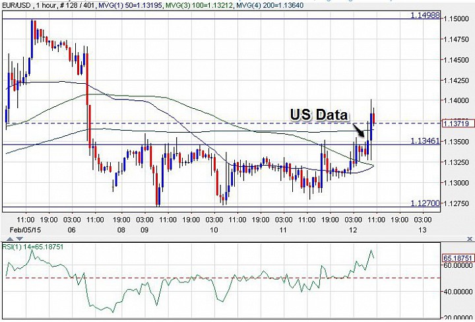Click the 40.00000 RSI axis label
Viewport: 475px width, 322px height.
click(458, 292)
